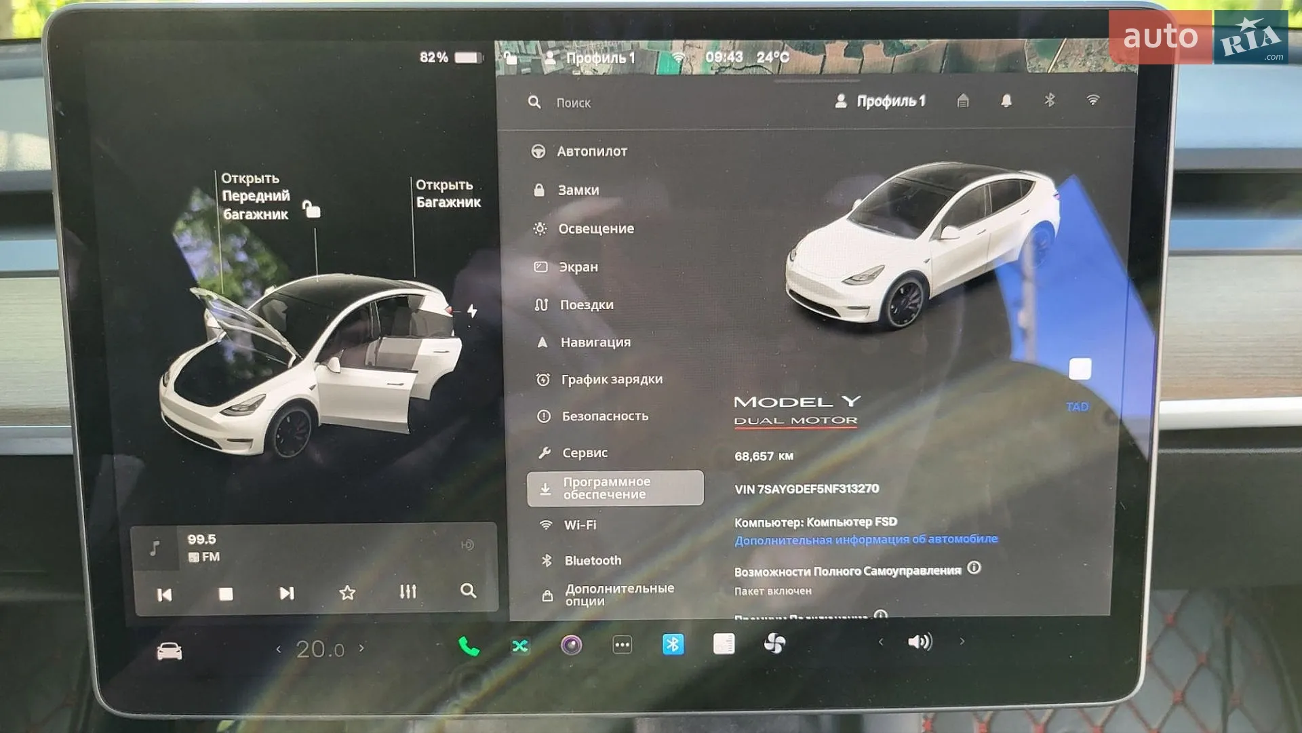
Task: Open the notes/manual app icon
Action: pos(724,643)
